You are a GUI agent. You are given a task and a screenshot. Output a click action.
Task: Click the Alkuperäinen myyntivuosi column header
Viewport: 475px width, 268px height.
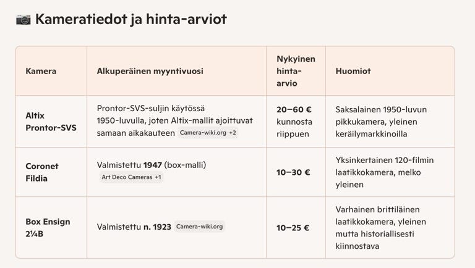[150, 71]
